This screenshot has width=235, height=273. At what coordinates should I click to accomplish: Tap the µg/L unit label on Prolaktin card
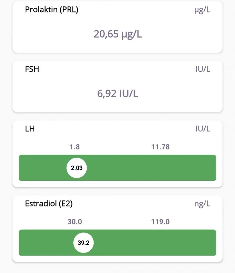click(202, 11)
